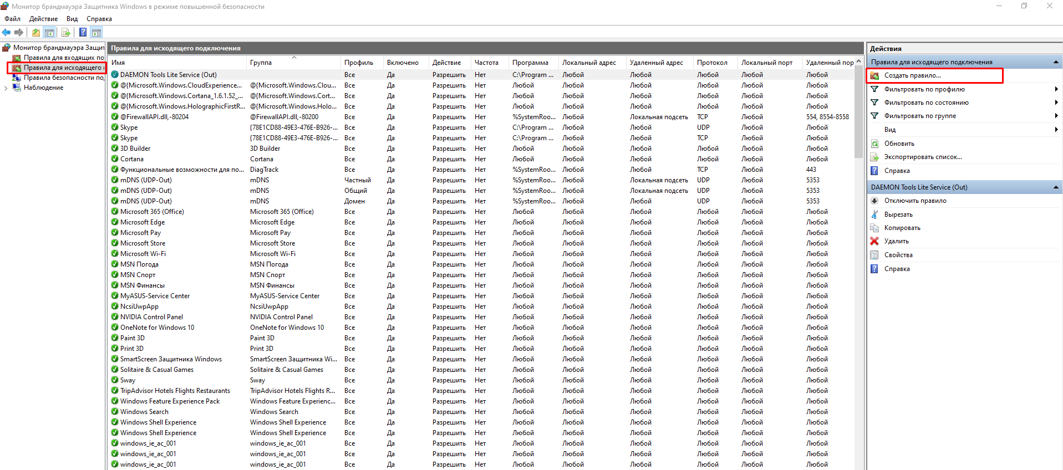Open the Действие menu

43,19
